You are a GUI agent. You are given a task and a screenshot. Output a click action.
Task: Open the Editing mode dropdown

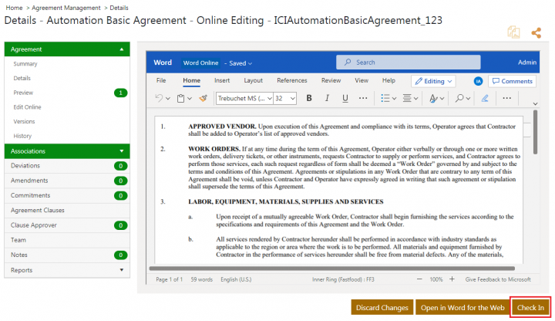433,80
